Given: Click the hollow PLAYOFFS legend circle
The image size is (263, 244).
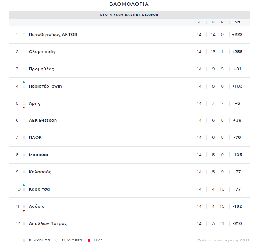Looking at the screenshot, I should pyautogui.click(x=57, y=240).
